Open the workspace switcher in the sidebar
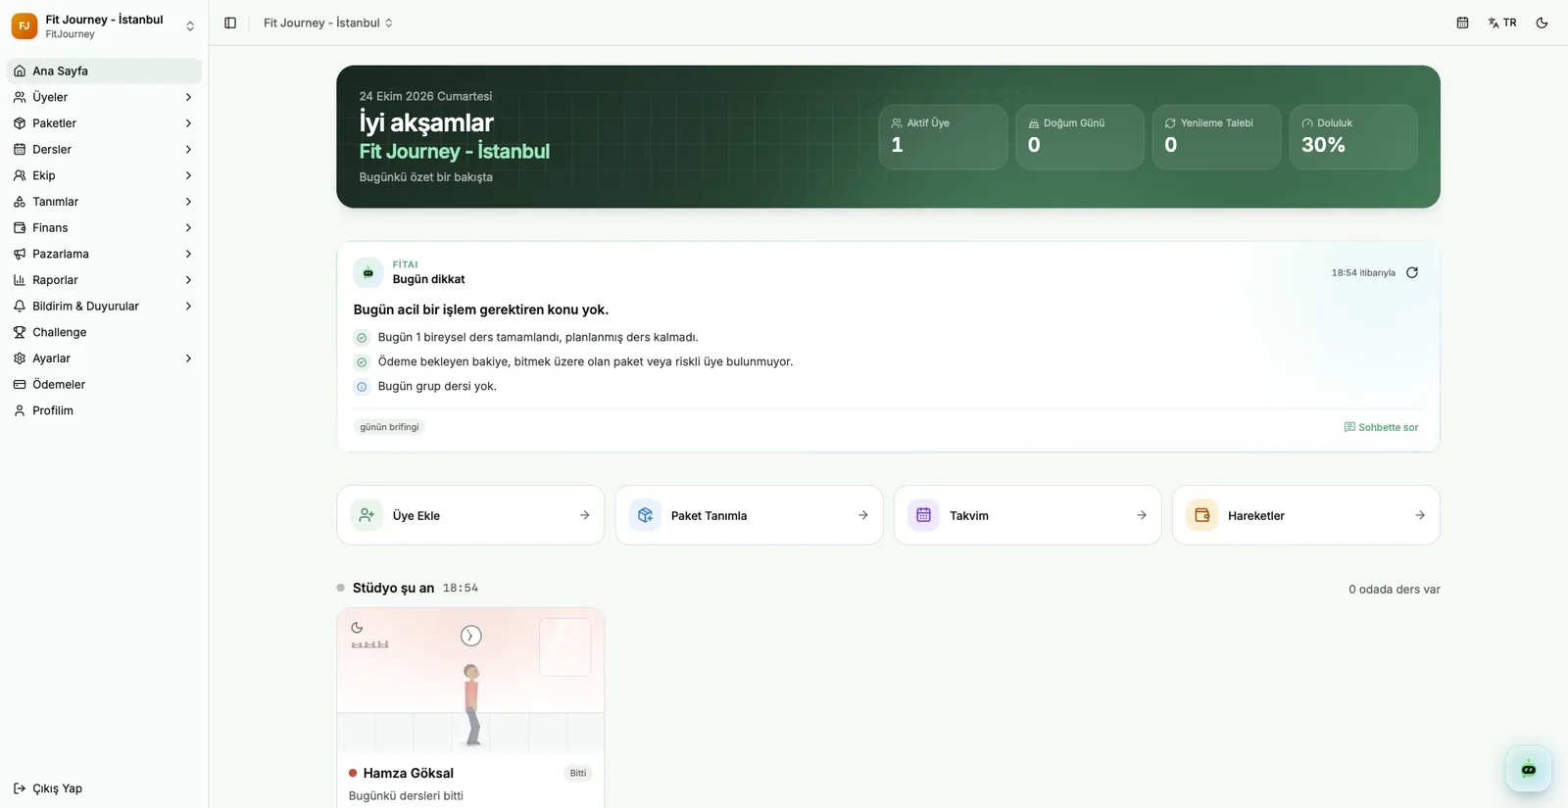 tap(104, 26)
